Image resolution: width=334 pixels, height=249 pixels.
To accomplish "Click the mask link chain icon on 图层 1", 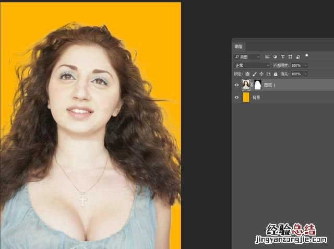I will pos(252,85).
